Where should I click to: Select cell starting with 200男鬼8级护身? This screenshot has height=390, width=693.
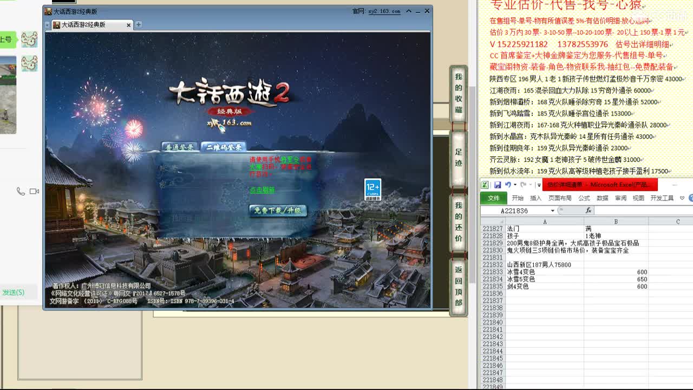pos(545,243)
